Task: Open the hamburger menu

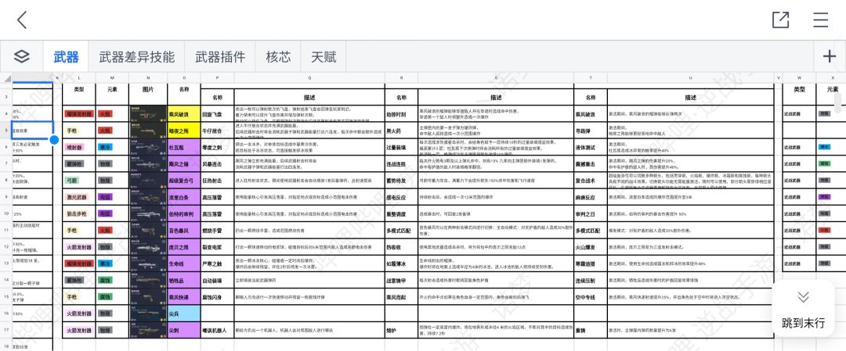Action: [821, 20]
